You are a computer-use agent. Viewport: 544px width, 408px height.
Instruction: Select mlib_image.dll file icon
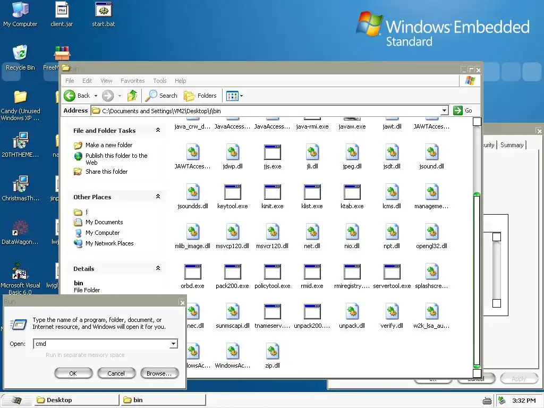point(192,232)
